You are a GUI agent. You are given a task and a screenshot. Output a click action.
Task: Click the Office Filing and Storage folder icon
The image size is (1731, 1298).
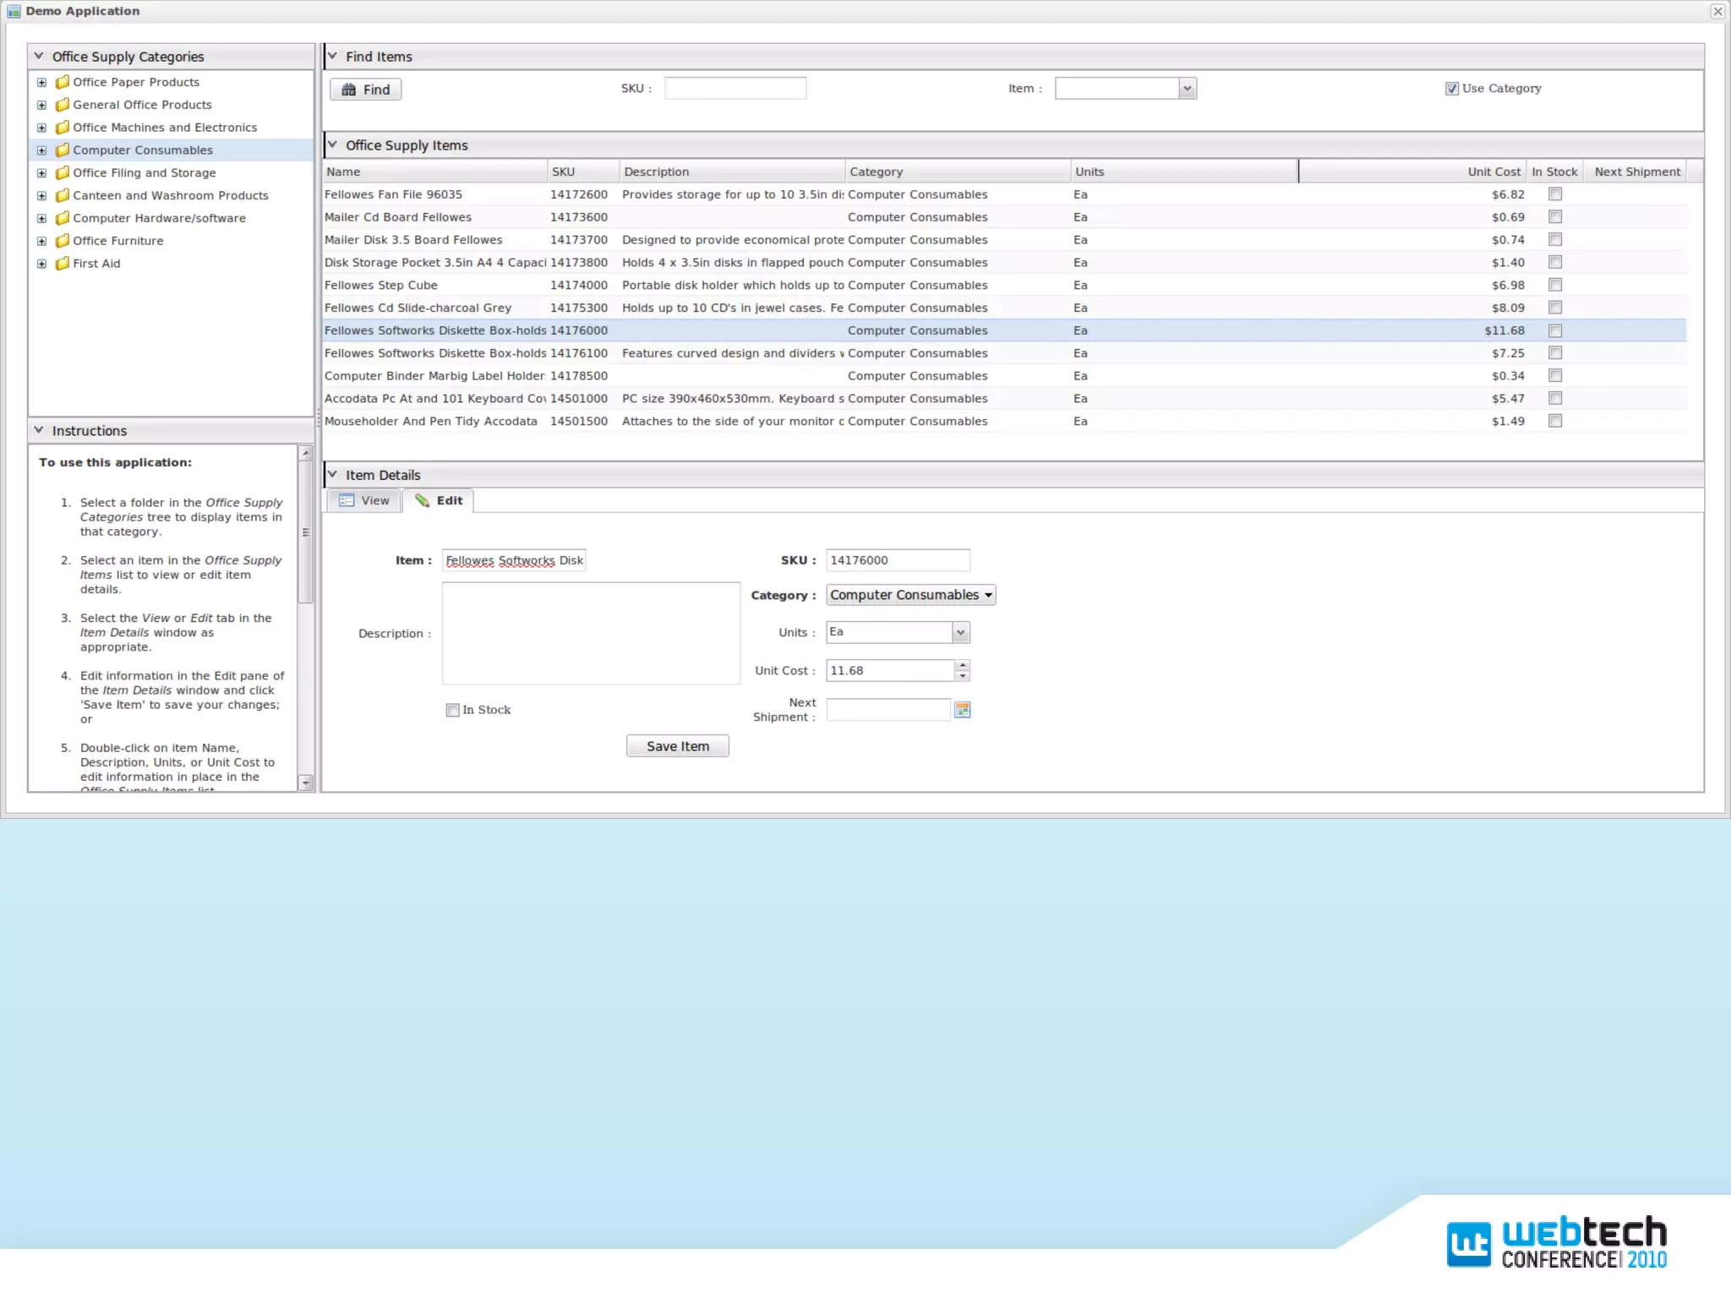[x=63, y=172]
